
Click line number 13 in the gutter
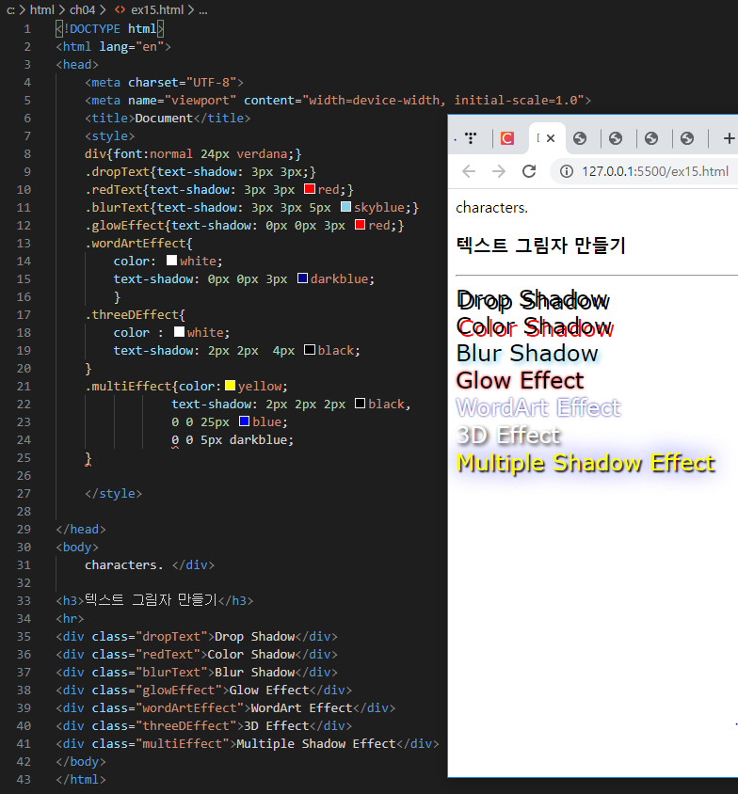tap(24, 243)
